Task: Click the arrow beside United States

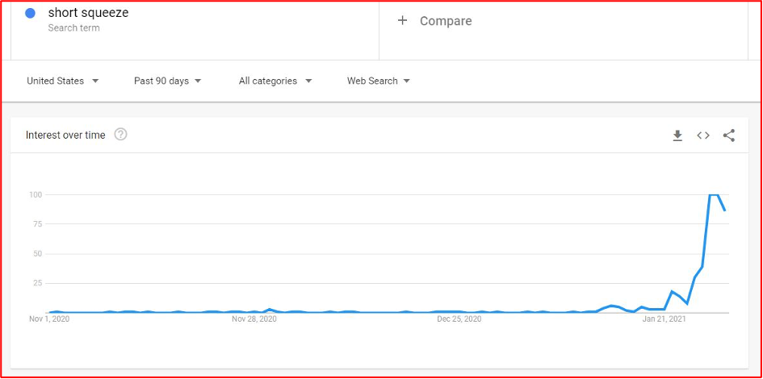Action: click(x=95, y=81)
